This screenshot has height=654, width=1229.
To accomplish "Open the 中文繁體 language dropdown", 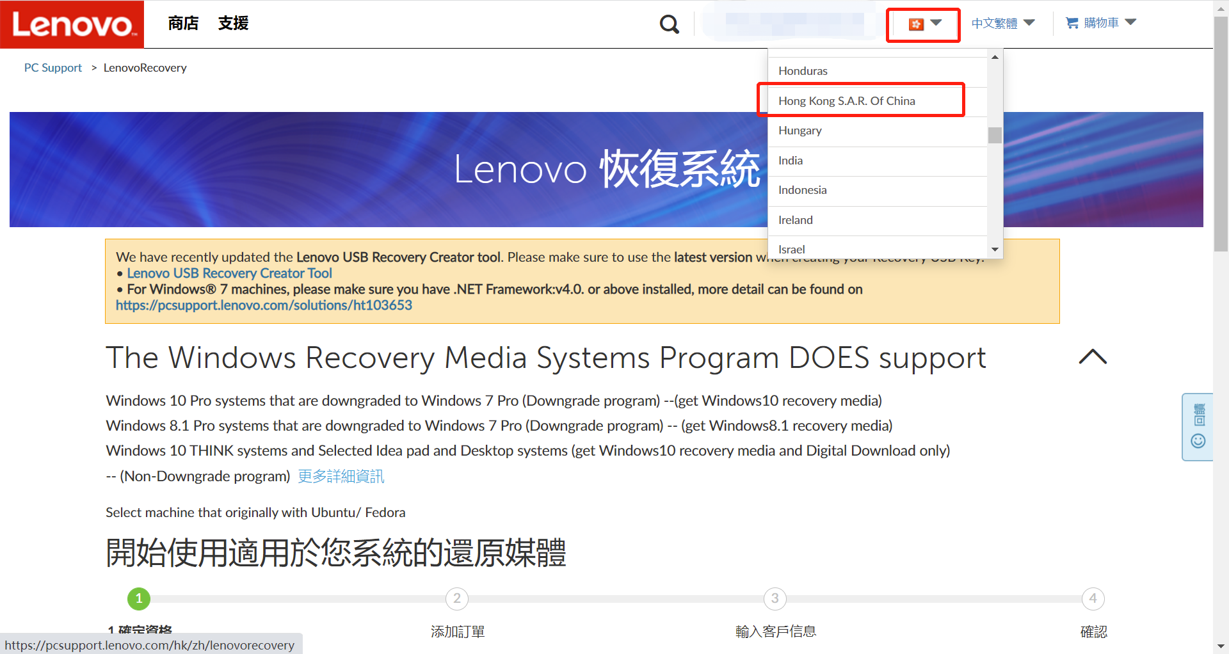I will click(1003, 23).
